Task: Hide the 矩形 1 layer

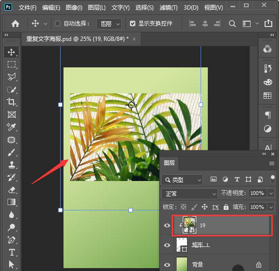Action: point(167,245)
